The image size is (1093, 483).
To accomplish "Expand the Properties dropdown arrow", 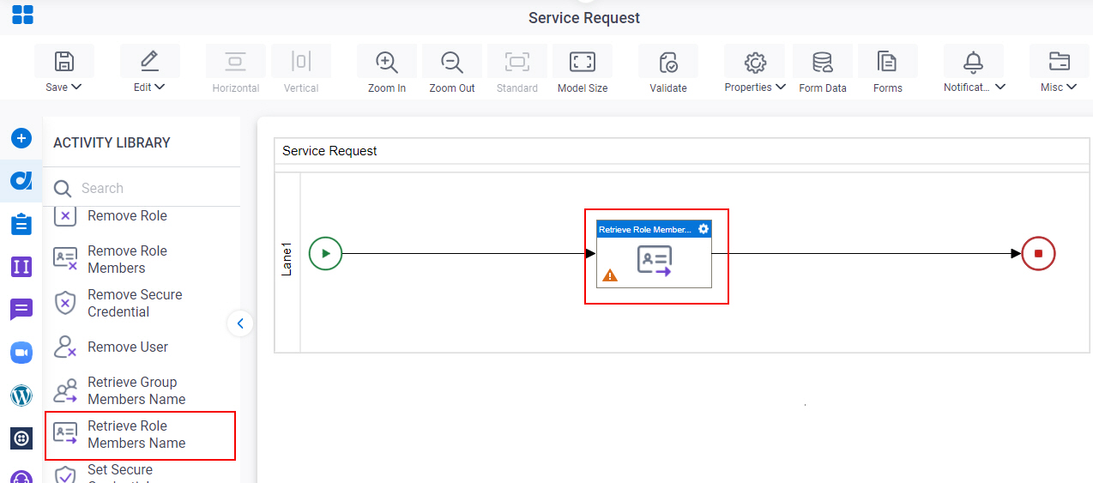I will pyautogui.click(x=781, y=87).
